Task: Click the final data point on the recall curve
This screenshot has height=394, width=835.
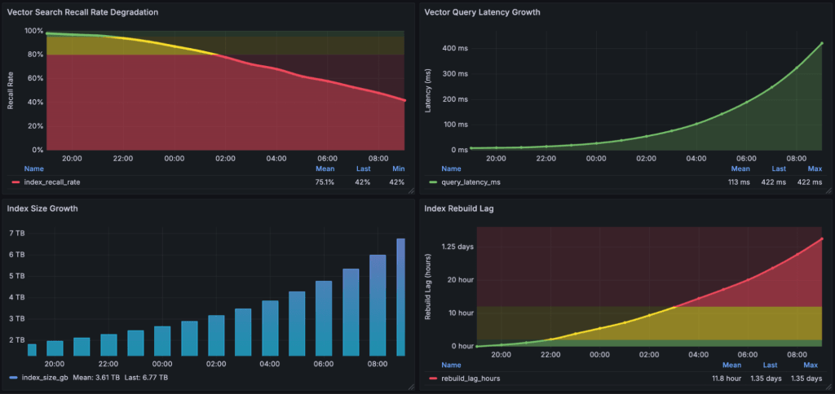Action: (404, 100)
